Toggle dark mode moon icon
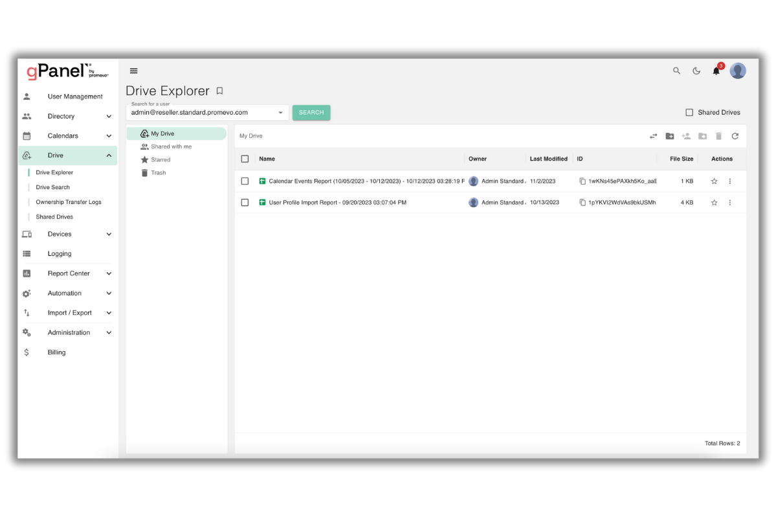This screenshot has height=517, width=776. [x=696, y=71]
